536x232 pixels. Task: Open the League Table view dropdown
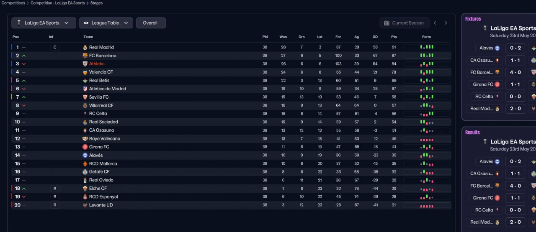click(x=106, y=23)
